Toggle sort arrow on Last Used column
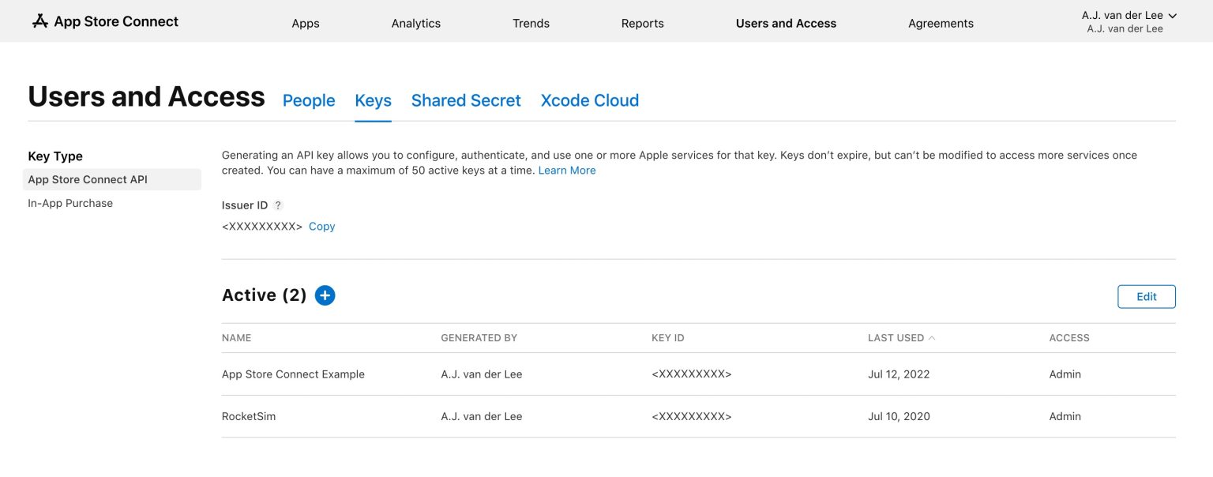1213x477 pixels. pos(932,338)
